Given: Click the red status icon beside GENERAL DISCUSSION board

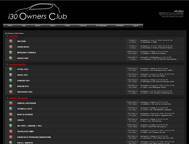Looking at the screenshot, I should [x=11, y=103].
